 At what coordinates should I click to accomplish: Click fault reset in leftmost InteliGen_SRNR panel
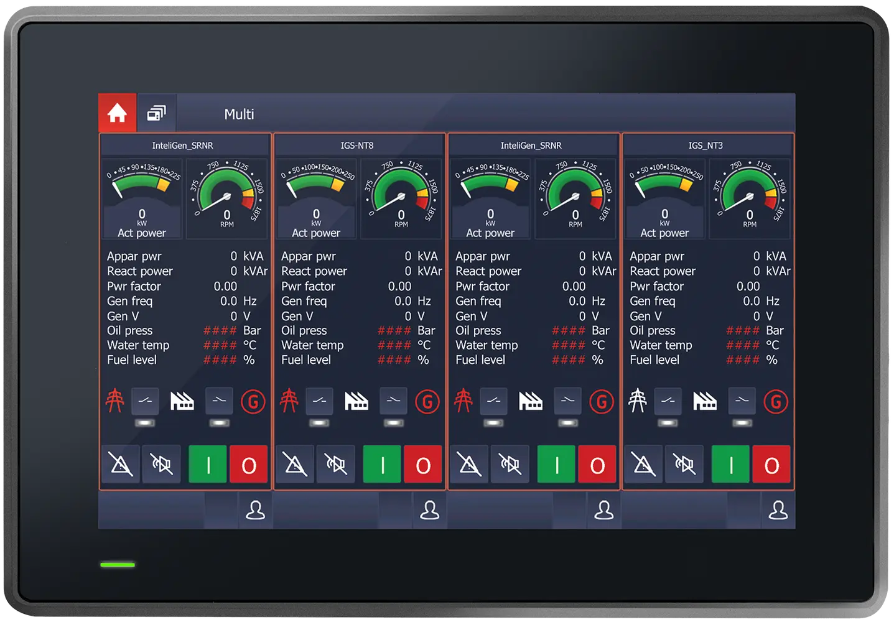pyautogui.click(x=121, y=464)
